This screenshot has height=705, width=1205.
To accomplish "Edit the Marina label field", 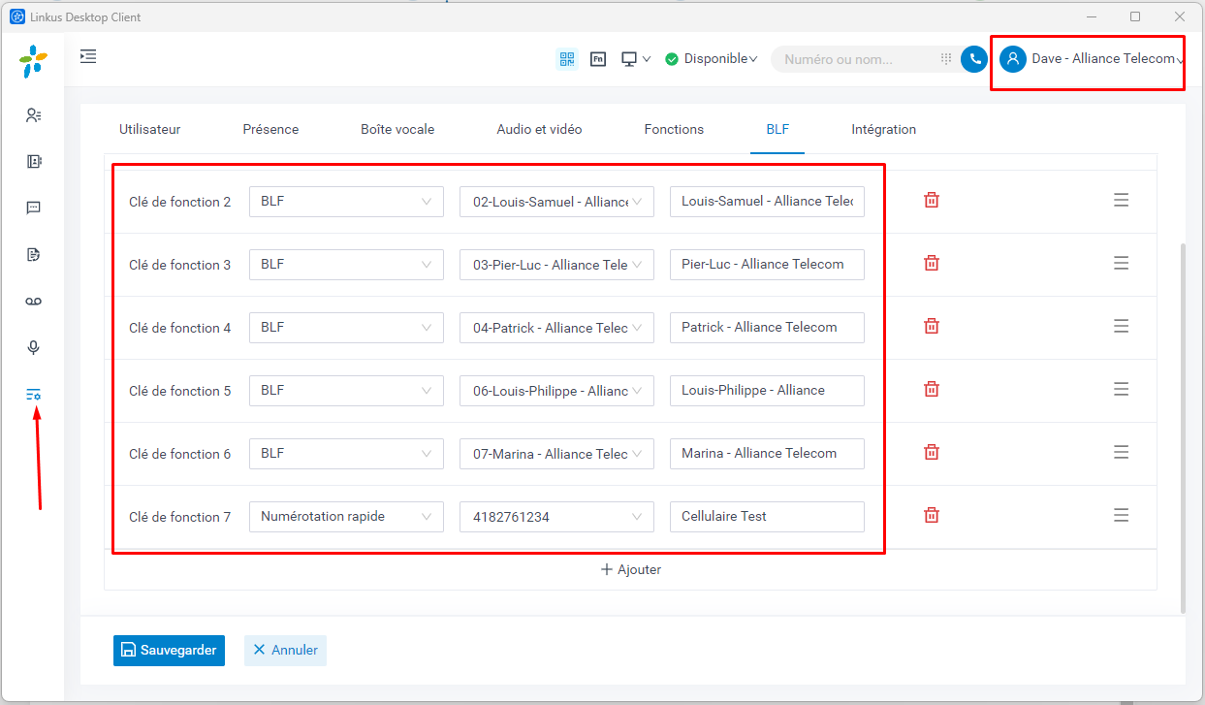I will click(767, 454).
